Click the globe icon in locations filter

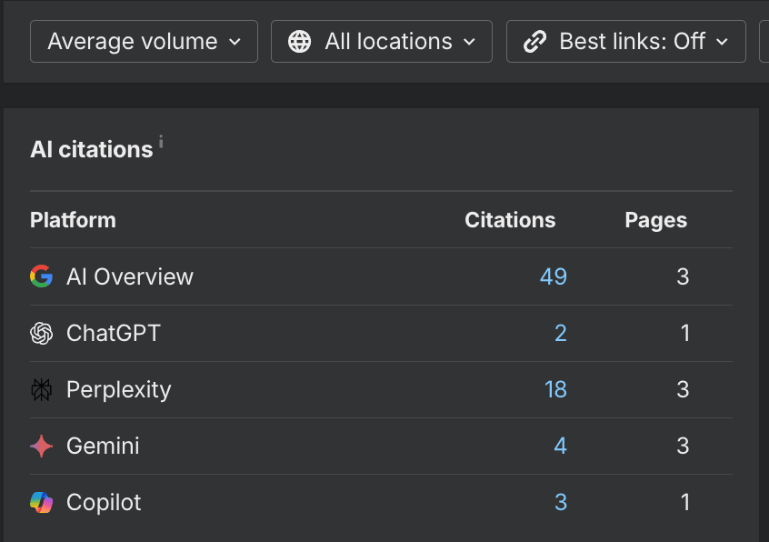coord(300,42)
